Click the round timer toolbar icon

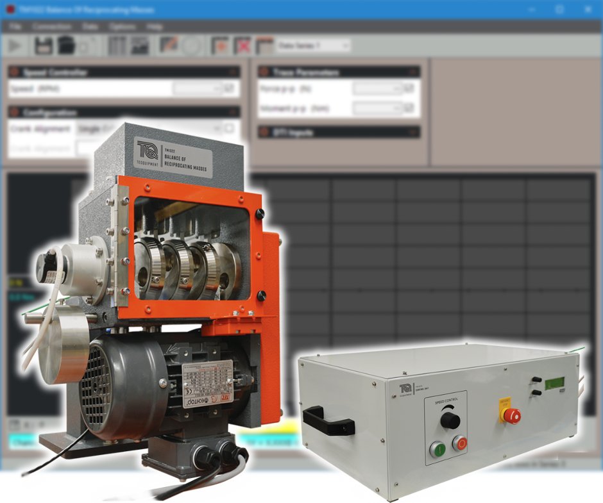[192, 45]
